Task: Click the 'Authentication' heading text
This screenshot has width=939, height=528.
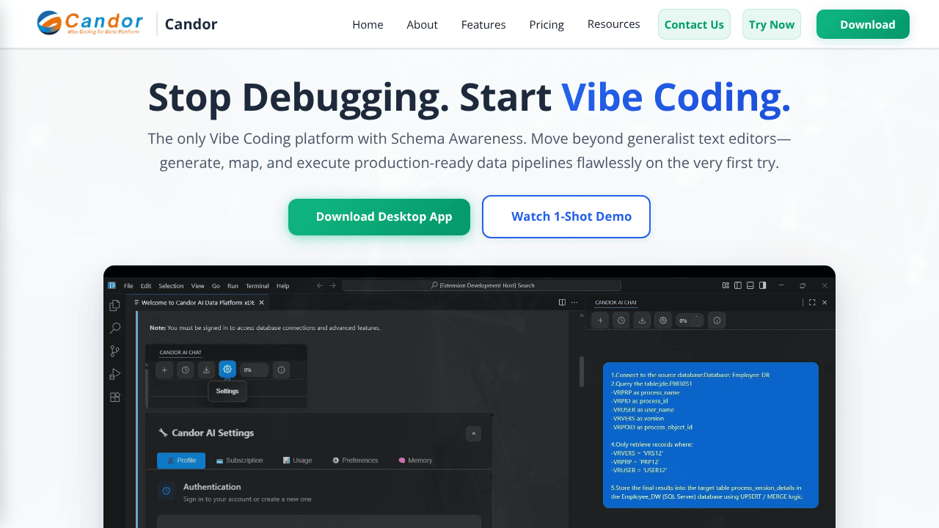Action: (212, 487)
